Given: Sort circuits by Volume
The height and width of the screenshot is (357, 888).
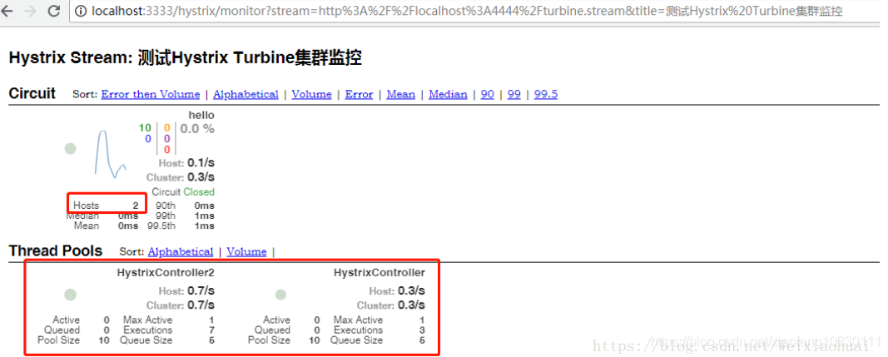Looking at the screenshot, I should [311, 94].
